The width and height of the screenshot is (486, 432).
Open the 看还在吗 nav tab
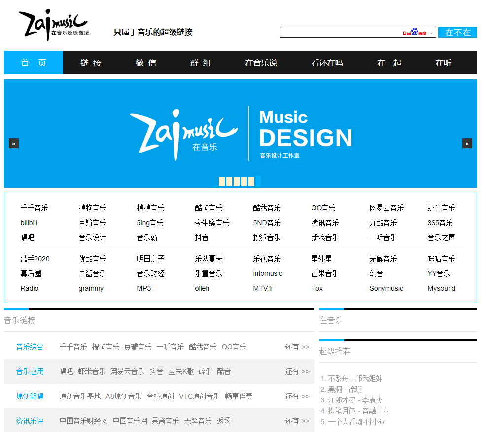click(x=327, y=63)
